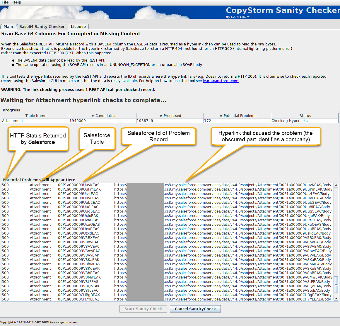Select record ID 00P1a000009Uub2EAC
340x326 pixels.
pyautogui.click(x=79, y=203)
